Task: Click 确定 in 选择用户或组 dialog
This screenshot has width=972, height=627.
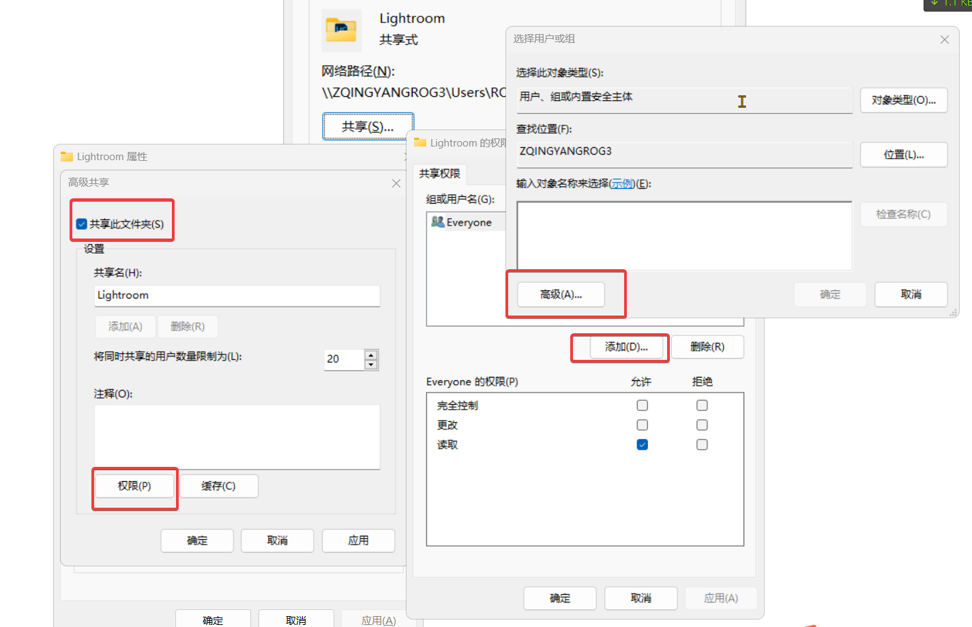Action: click(x=830, y=294)
